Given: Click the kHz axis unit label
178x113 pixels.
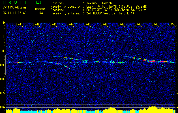Looking at the screenshot, I should coord(3,23).
